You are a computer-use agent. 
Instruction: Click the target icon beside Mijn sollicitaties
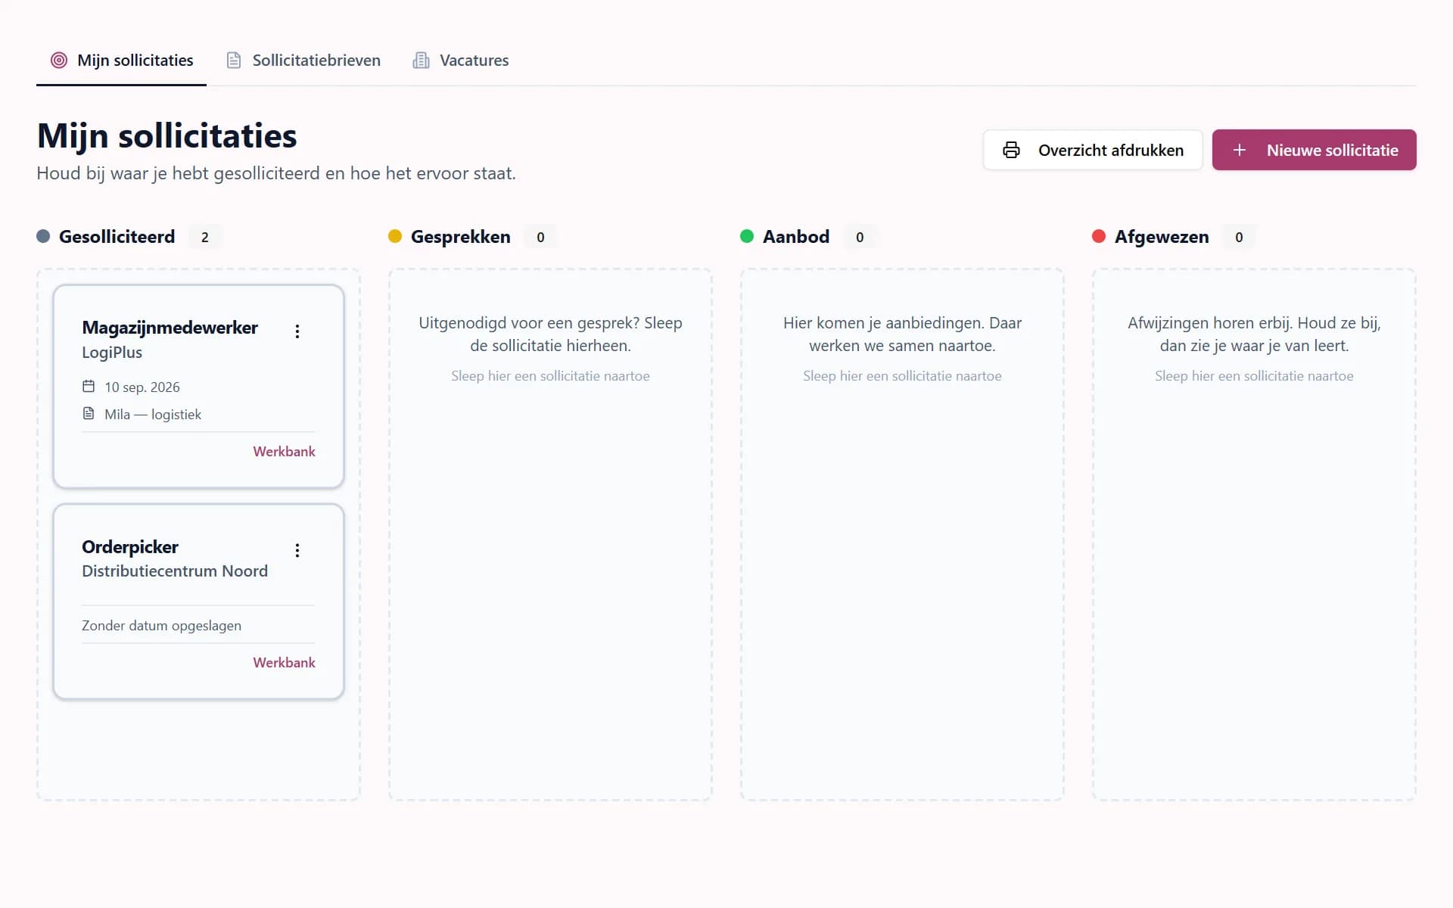(x=59, y=60)
